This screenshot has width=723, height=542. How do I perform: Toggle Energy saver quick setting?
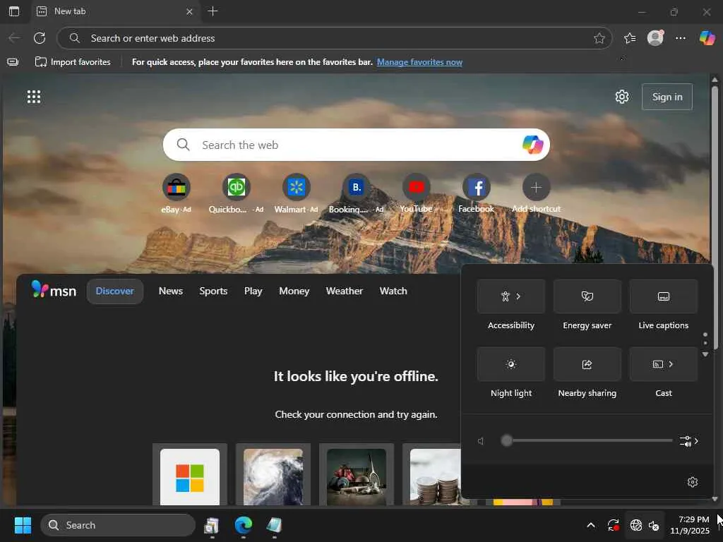click(587, 296)
